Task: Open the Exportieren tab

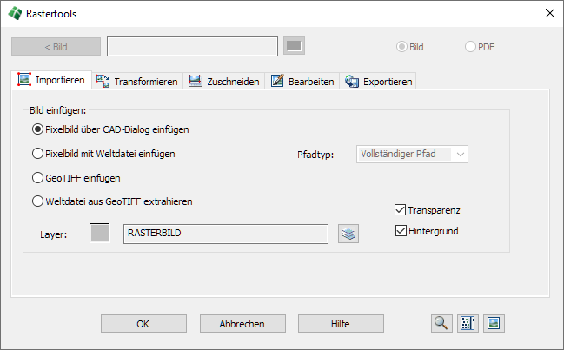Action: pyautogui.click(x=378, y=81)
